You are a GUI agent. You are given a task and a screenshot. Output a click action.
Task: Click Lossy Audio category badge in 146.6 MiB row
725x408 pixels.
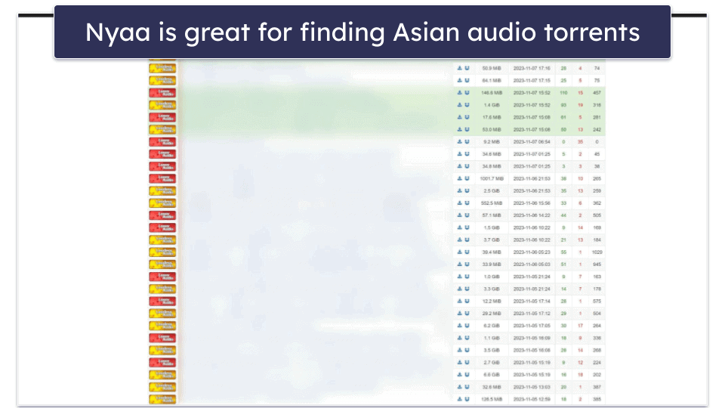[162, 93]
